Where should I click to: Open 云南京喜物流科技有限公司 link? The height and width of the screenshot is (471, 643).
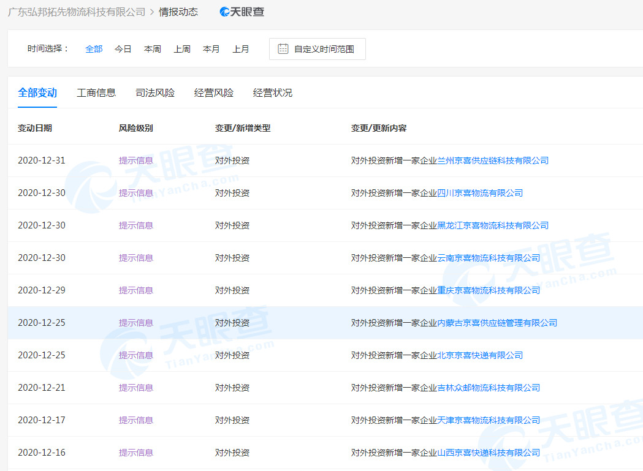click(x=489, y=257)
